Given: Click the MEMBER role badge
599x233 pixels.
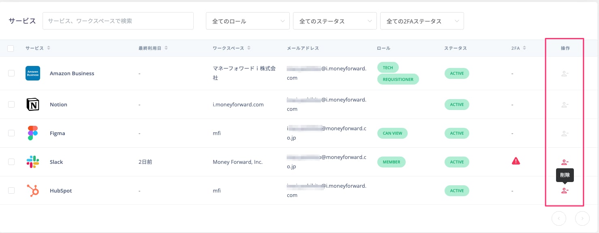Looking at the screenshot, I should pos(391,162).
